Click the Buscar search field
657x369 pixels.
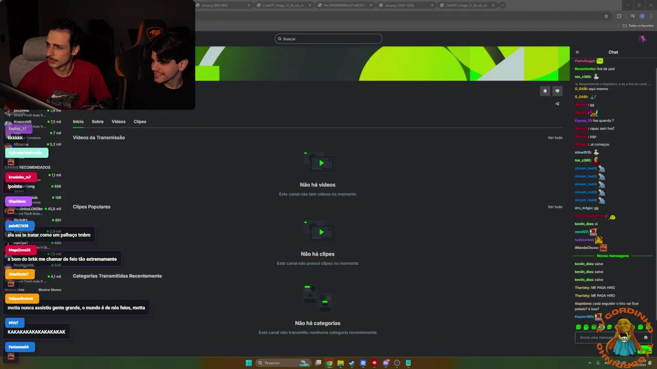point(328,39)
